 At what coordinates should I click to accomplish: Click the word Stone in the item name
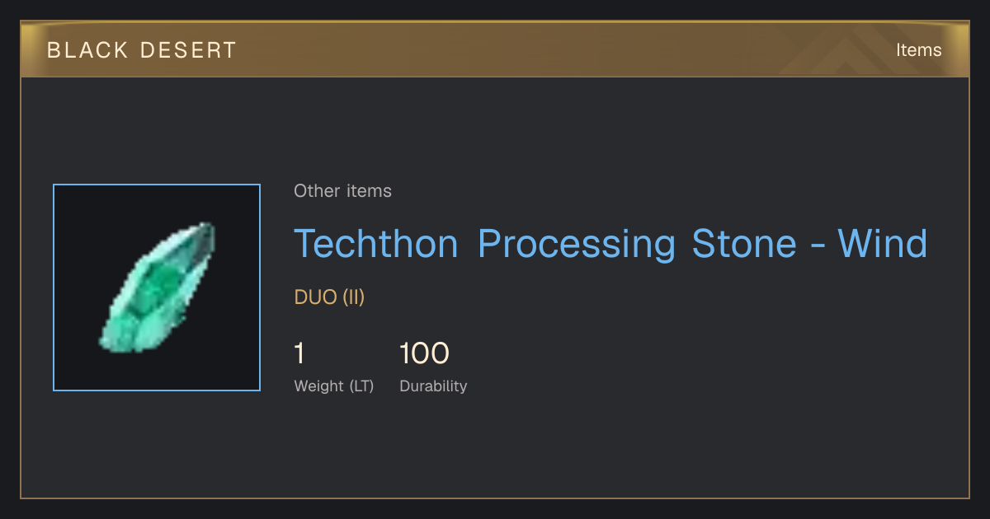[x=744, y=244]
